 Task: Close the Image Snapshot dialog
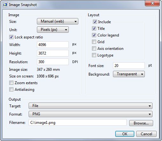point(152,3)
